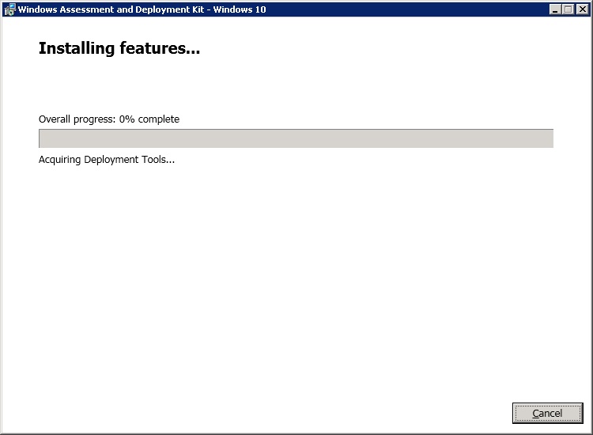Select the "Overall progress" label text
Screen dimensions: 593x435
click(77, 119)
